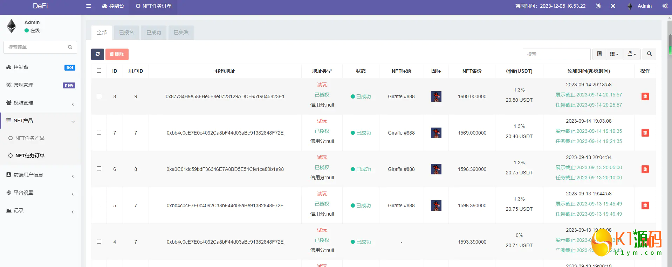Sort by ID column header

point(115,71)
